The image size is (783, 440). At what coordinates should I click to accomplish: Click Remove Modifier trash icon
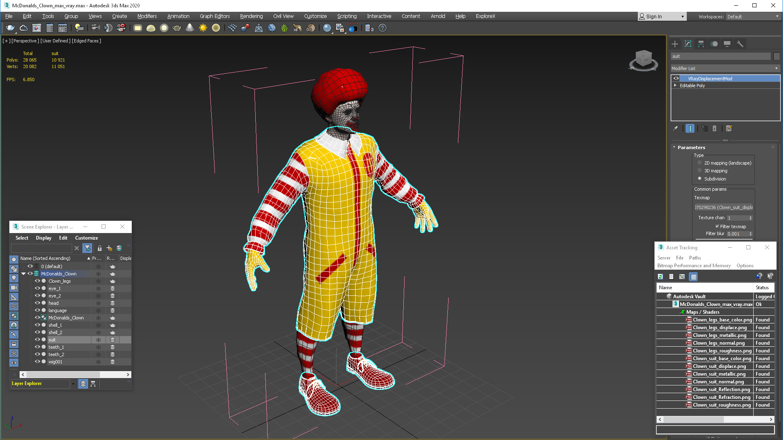click(714, 128)
